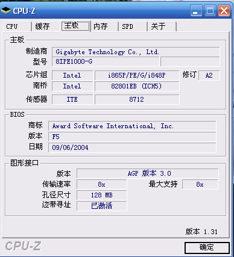Go to the 关于 tab
The width and height of the screenshot is (234, 257).
[162, 26]
